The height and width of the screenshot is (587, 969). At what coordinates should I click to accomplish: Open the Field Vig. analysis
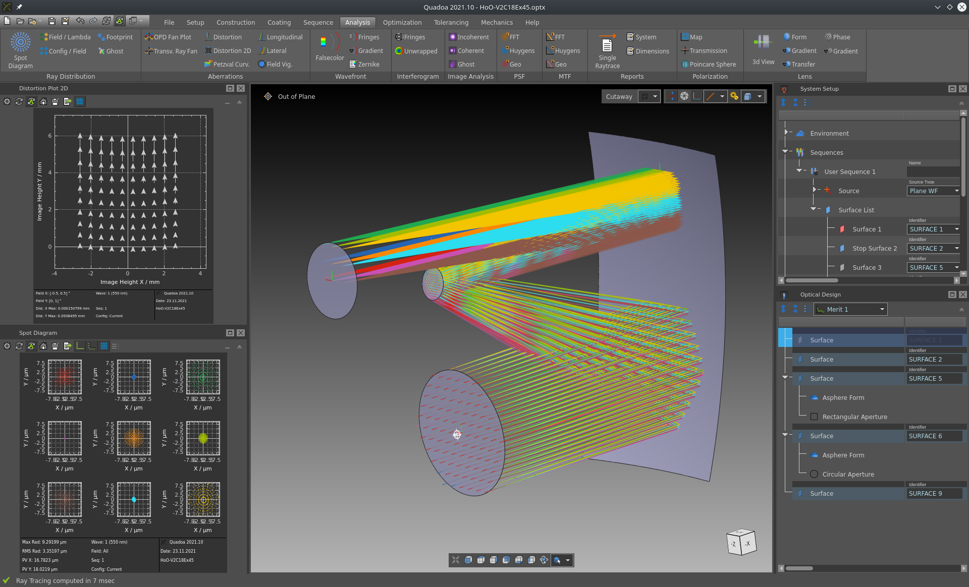(x=275, y=64)
